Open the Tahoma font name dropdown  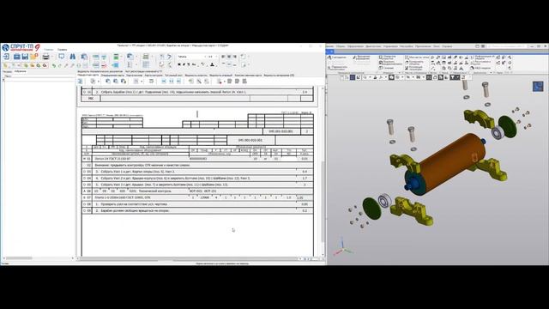coord(205,57)
